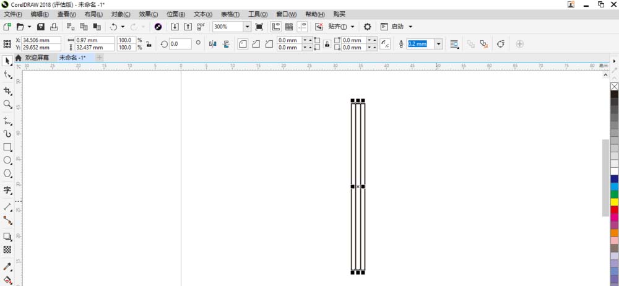Open the outline width 0.2 mm dropdown
The image size is (619, 286).
pos(438,44)
